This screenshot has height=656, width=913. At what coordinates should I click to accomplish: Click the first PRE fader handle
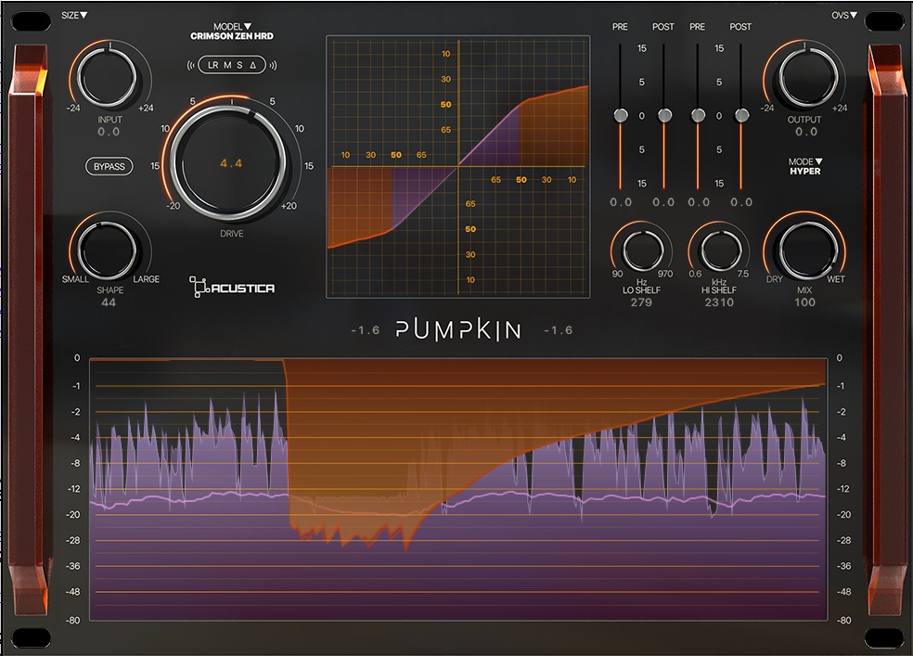click(621, 115)
